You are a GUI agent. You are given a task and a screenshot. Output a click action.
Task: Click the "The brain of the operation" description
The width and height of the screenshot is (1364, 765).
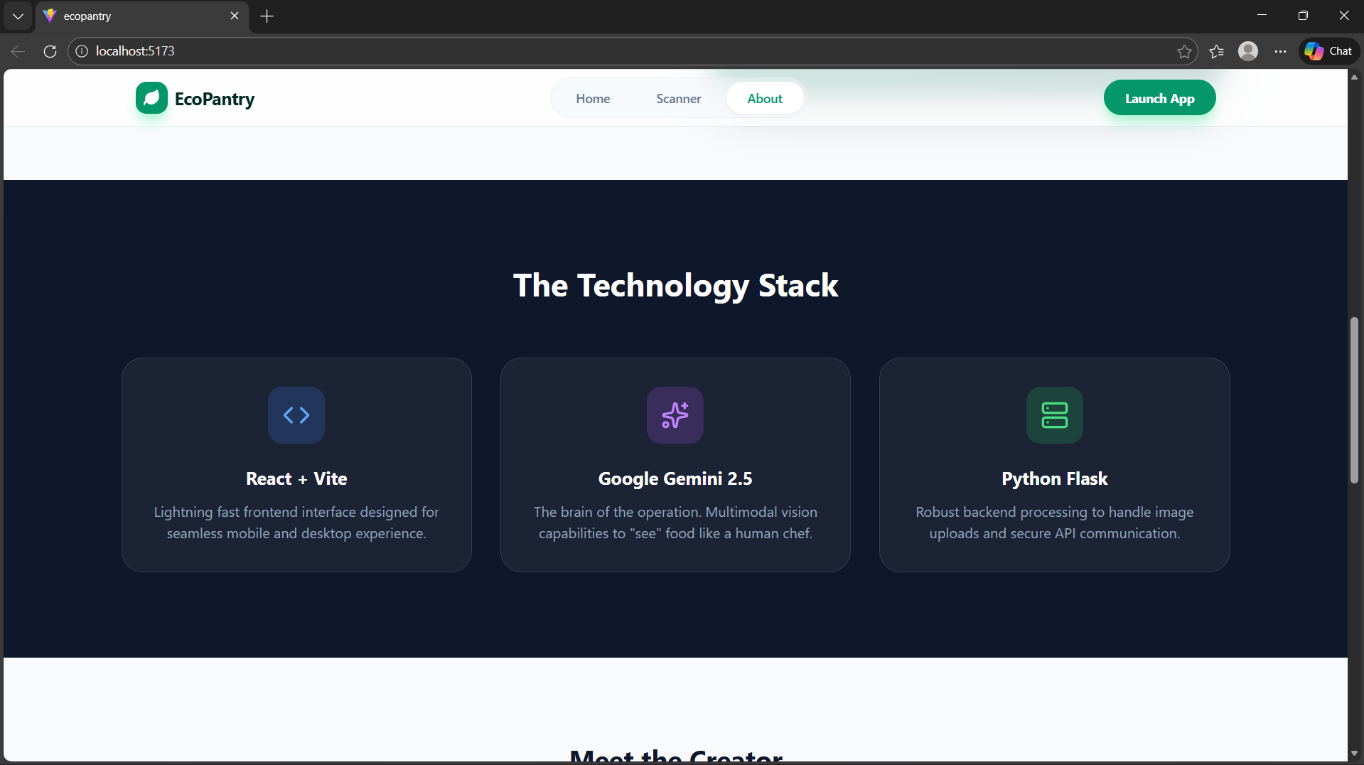[x=675, y=523]
